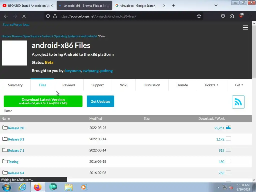Bookmark this page with the star icon

coord(199,16)
